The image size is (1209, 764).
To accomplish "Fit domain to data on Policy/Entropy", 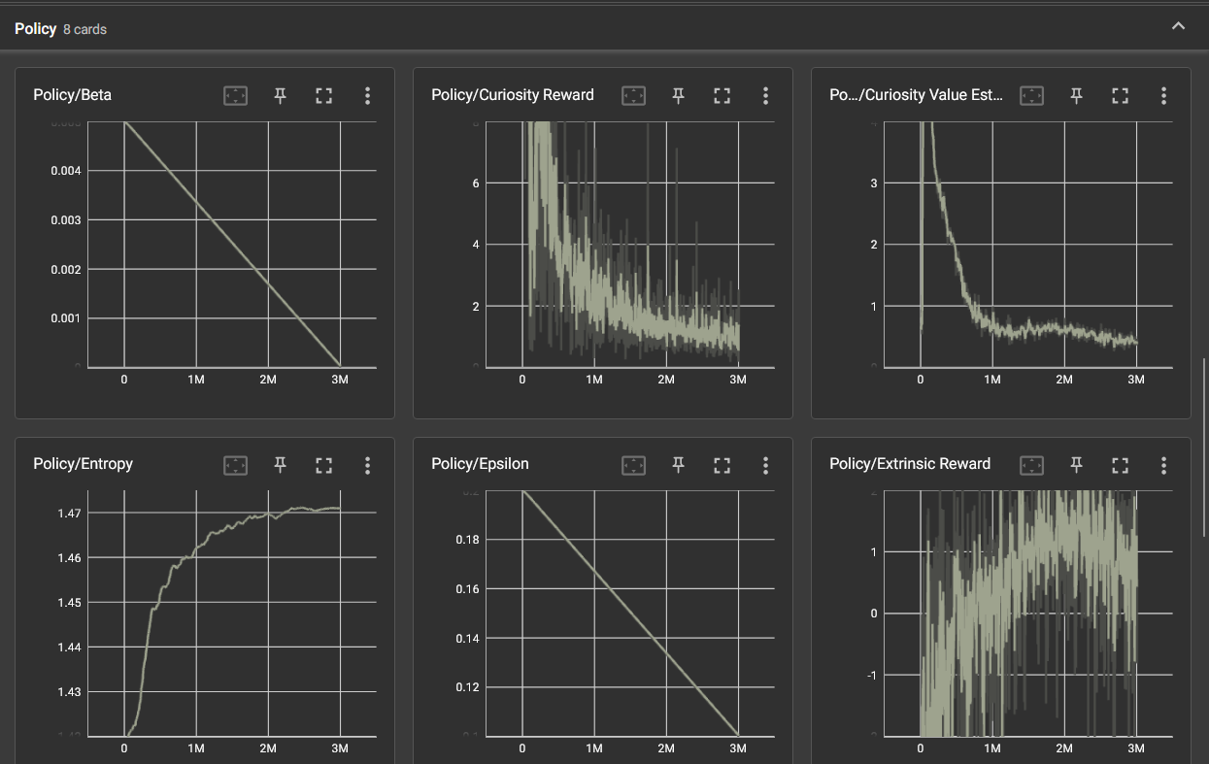I will coord(236,466).
